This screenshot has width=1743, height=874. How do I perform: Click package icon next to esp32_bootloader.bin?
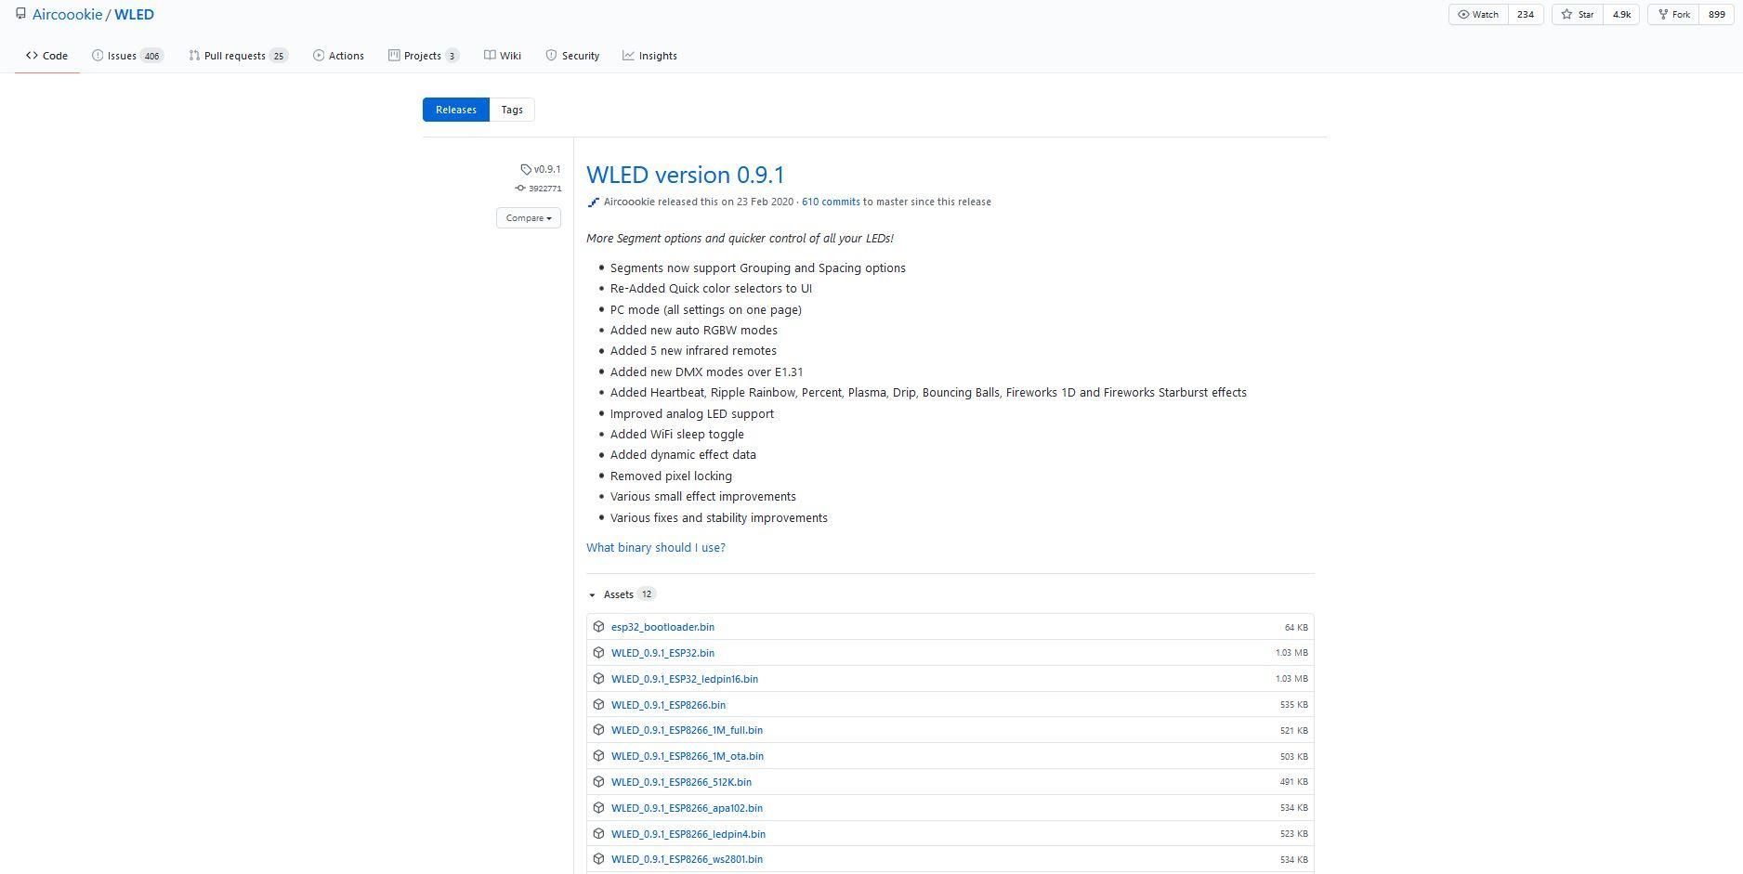[598, 627]
